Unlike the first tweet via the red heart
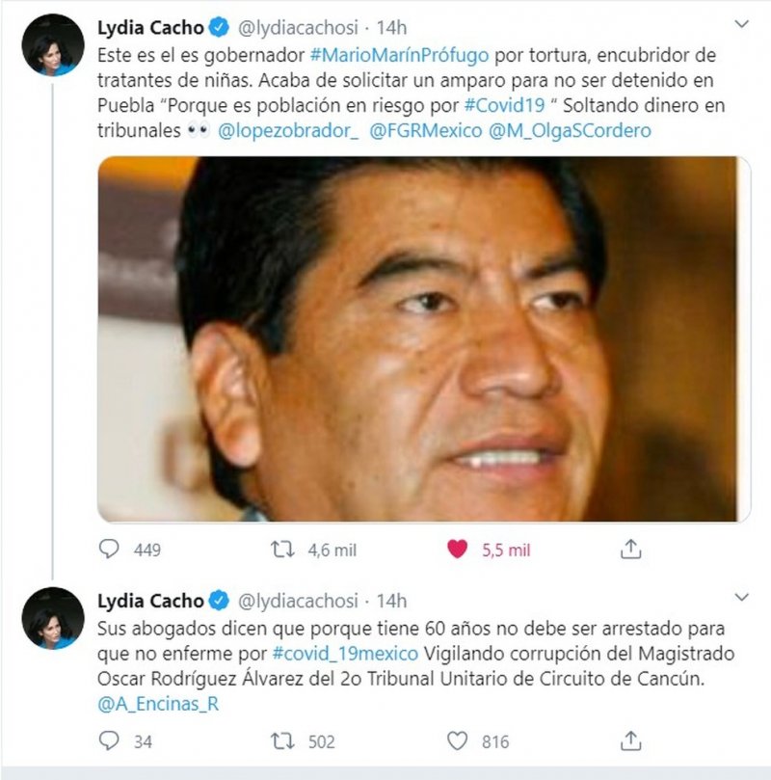The image size is (771, 780). (458, 550)
